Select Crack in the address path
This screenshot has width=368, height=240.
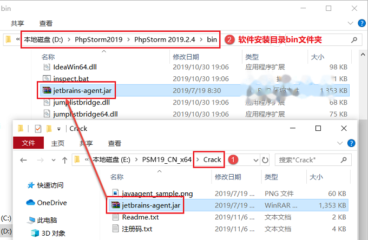point(212,160)
